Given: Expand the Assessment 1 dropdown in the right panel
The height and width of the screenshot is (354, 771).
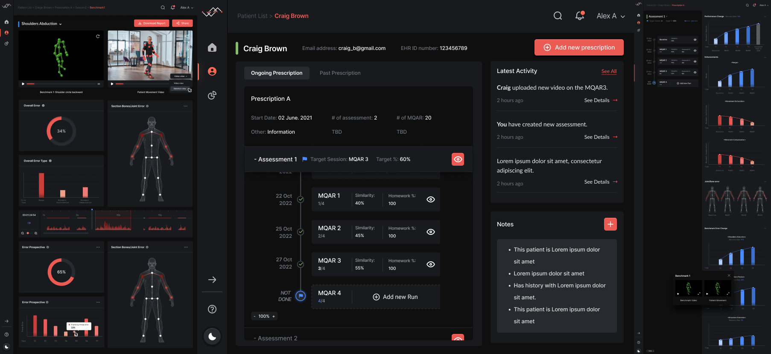Looking at the screenshot, I should 658,17.
